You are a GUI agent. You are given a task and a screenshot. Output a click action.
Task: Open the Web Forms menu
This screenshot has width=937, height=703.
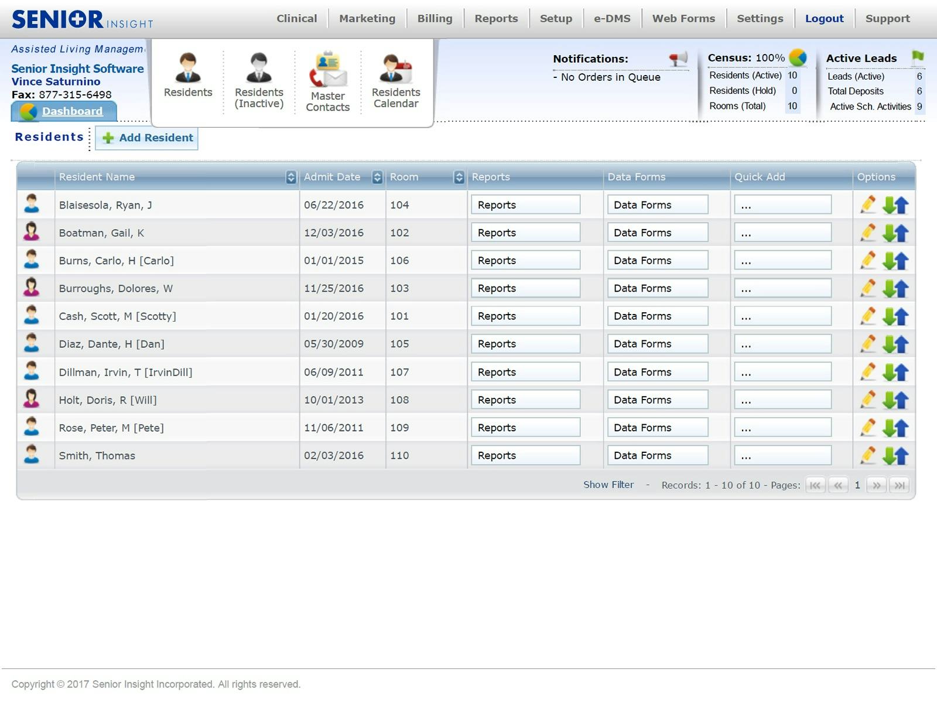pos(683,18)
